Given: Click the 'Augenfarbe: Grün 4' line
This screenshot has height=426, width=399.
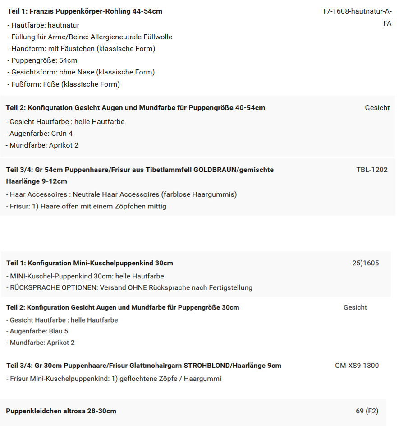Looking at the screenshot, I should tap(39, 134).
